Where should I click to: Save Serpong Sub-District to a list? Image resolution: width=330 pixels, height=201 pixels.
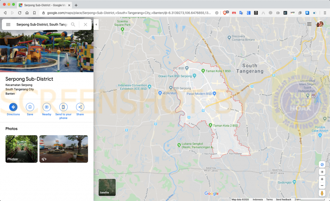[30, 109]
